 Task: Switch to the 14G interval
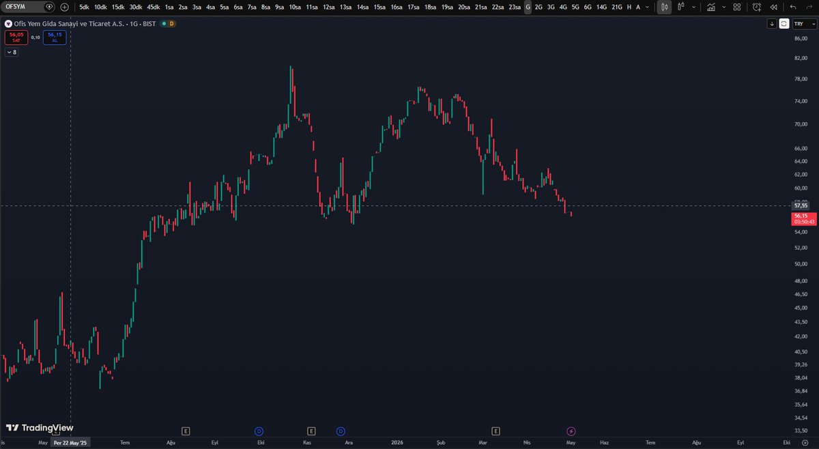click(601, 7)
